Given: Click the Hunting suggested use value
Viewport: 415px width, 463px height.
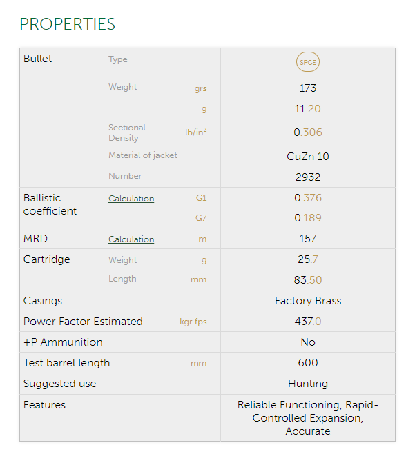Looking at the screenshot, I should pyautogui.click(x=308, y=384).
